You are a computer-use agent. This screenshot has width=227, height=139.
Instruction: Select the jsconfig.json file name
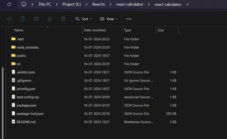click(x=26, y=89)
